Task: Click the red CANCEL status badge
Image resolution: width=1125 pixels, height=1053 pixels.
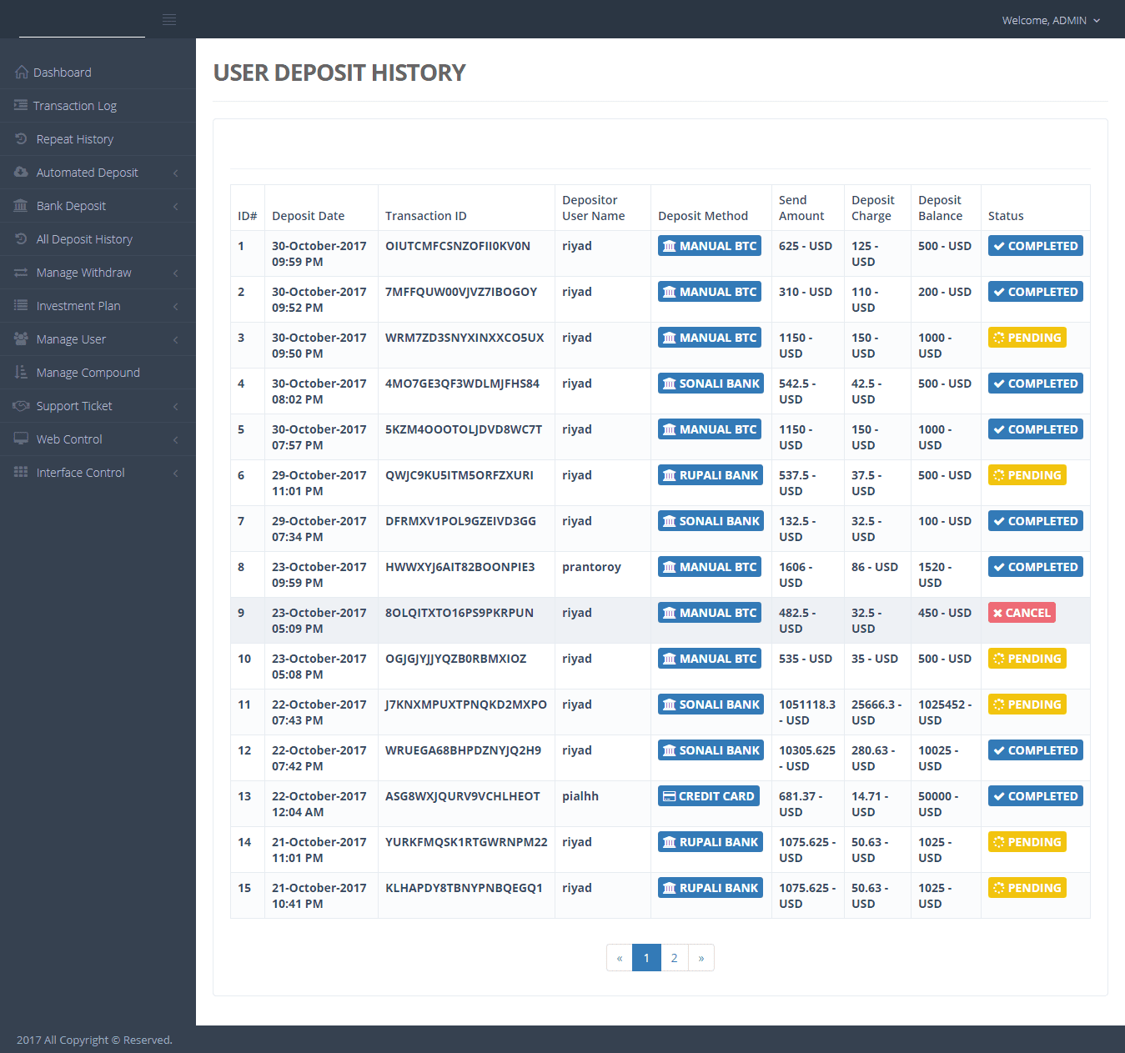Action: (x=1022, y=613)
